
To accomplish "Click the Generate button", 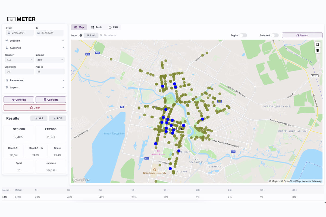I will pyautogui.click(x=19, y=100).
